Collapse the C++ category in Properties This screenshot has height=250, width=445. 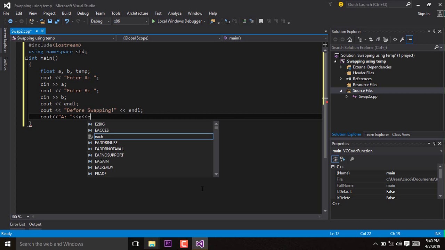point(333,167)
